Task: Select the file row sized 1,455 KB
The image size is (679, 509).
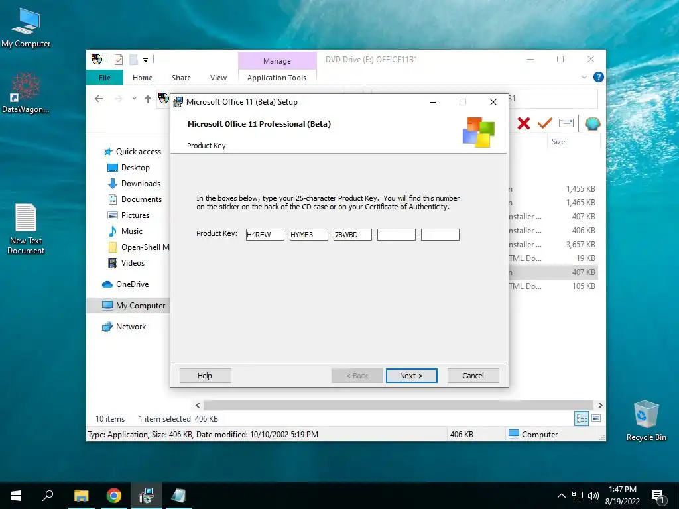Action: point(552,189)
